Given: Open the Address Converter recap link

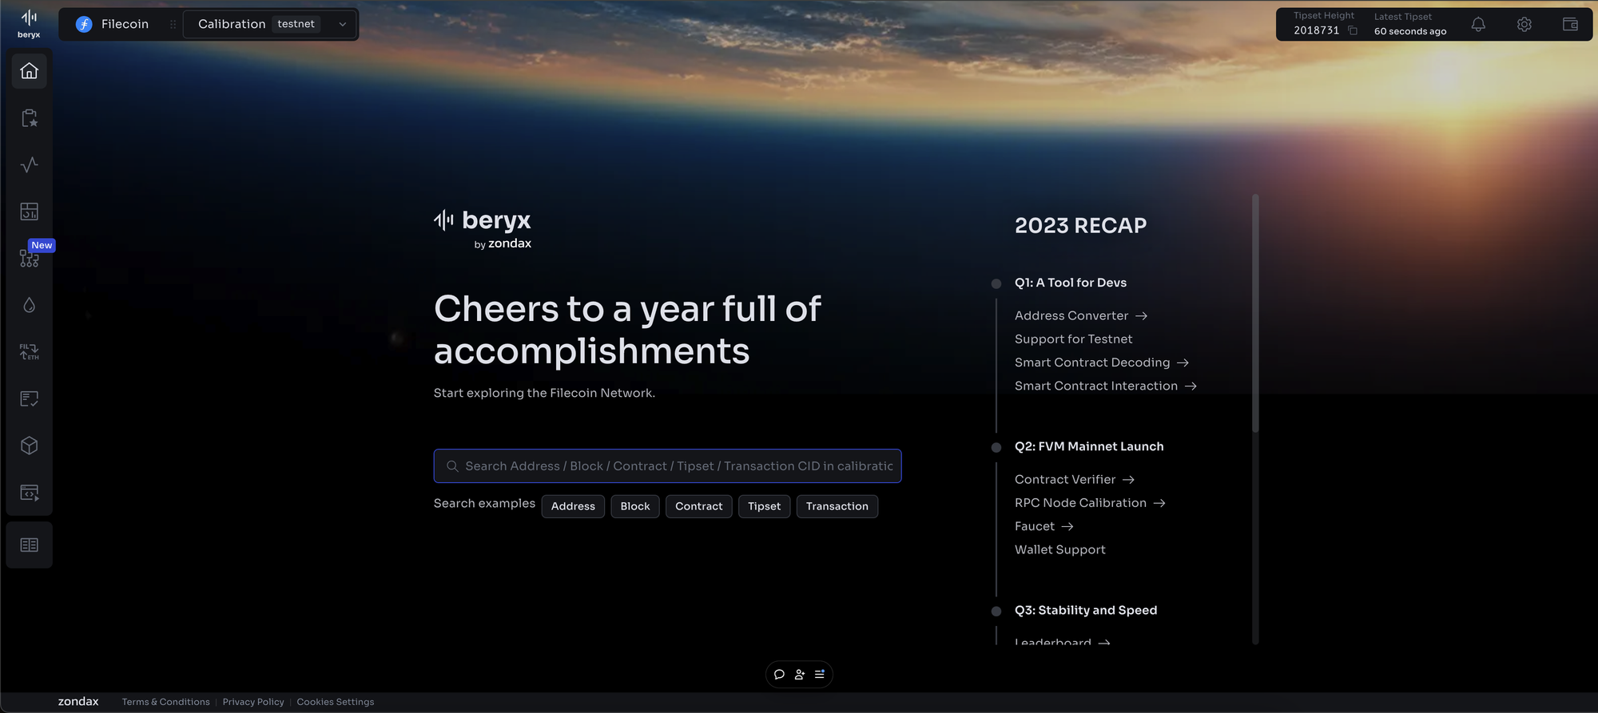Looking at the screenshot, I should 1081,316.
